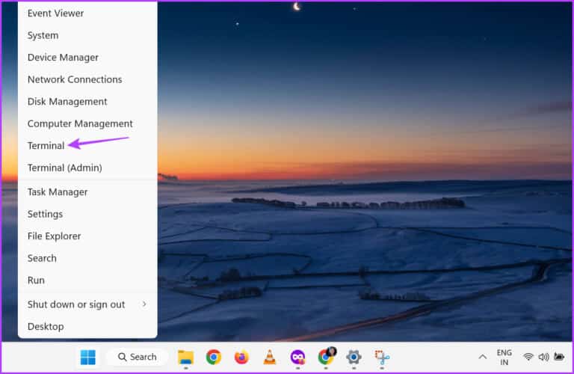
Task: Open Chrome with profile picture icon
Action: coord(326,356)
